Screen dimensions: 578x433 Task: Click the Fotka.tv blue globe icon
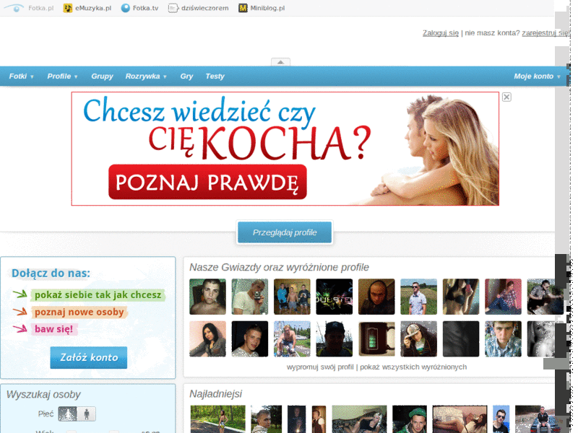[x=125, y=8]
